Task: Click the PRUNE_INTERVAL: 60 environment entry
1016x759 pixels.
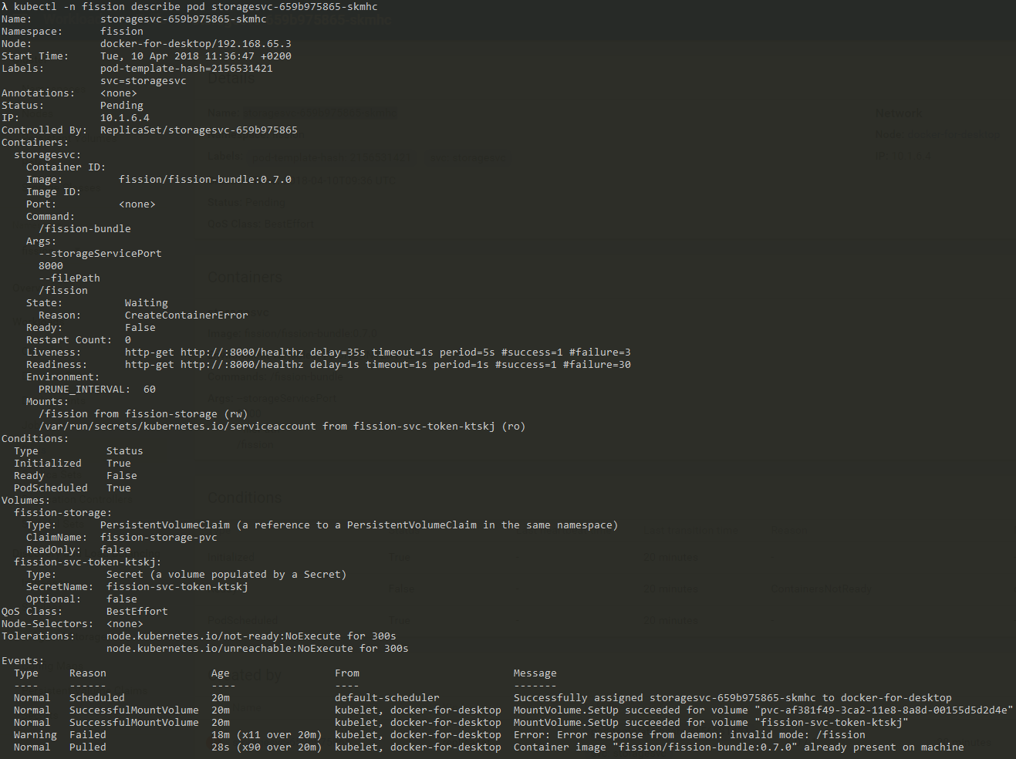Action: pyautogui.click(x=97, y=389)
